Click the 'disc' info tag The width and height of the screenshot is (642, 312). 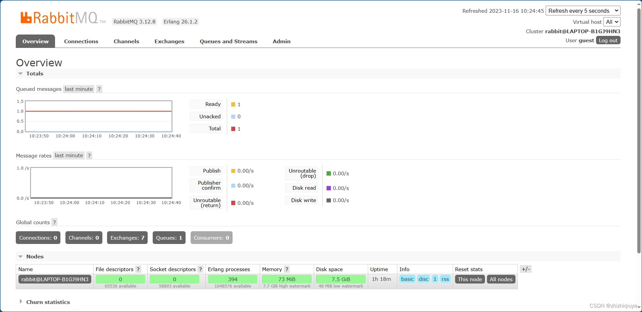coord(424,279)
